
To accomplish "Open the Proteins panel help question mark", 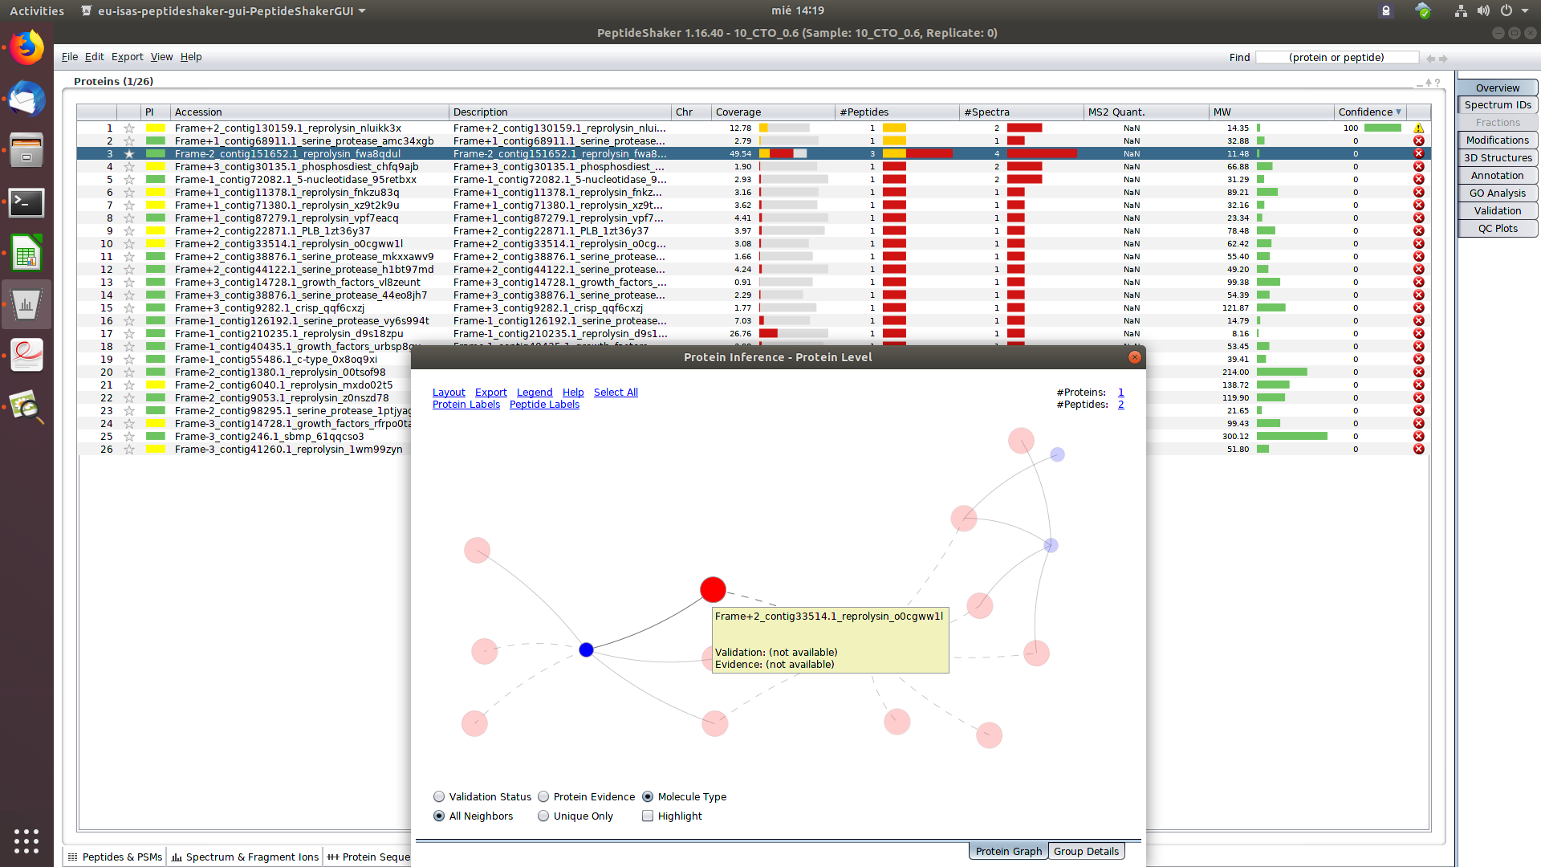I will click(1437, 83).
